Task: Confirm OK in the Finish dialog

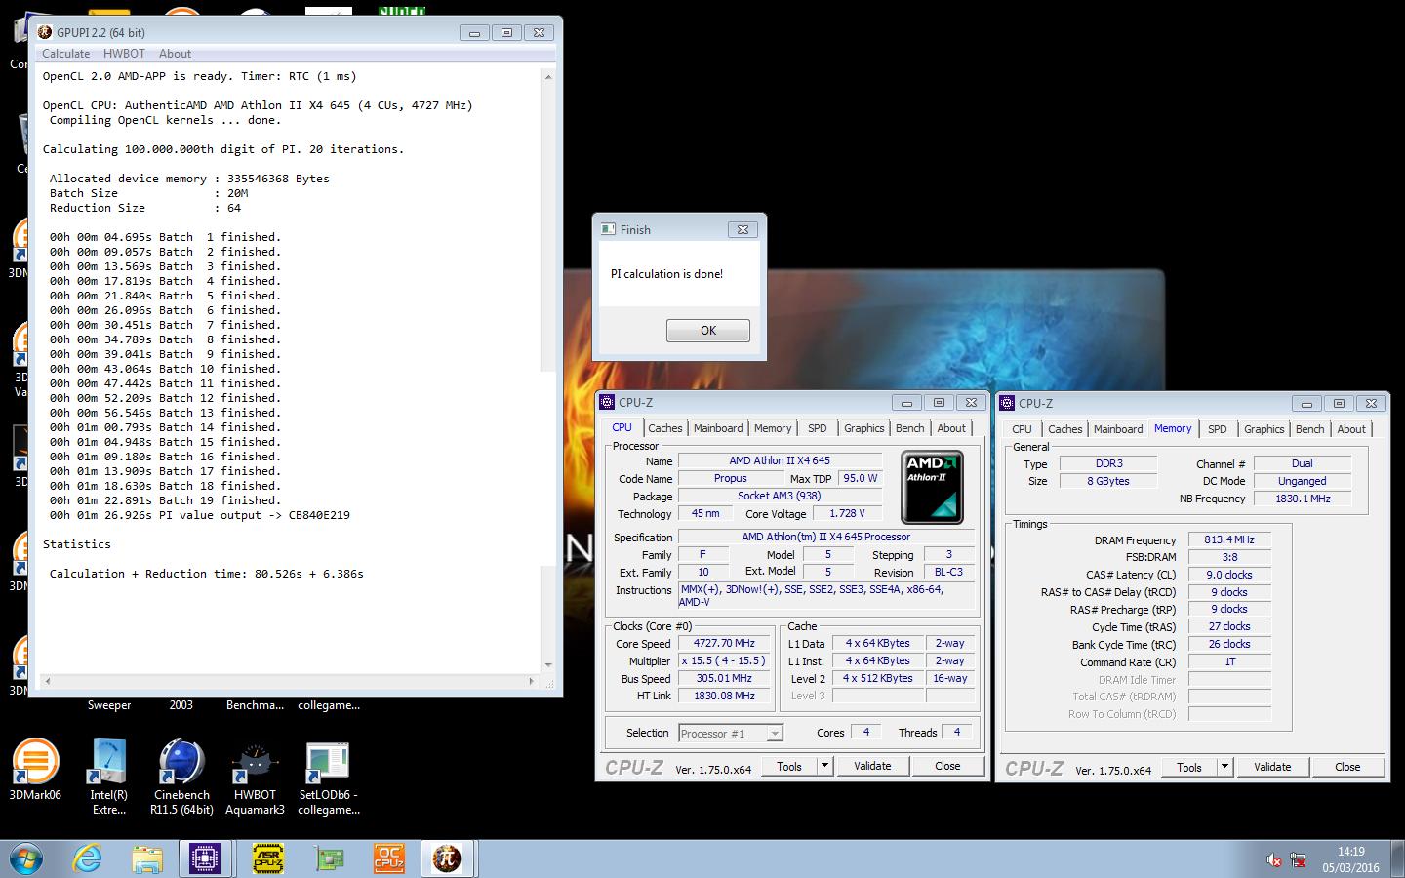Action: (708, 331)
